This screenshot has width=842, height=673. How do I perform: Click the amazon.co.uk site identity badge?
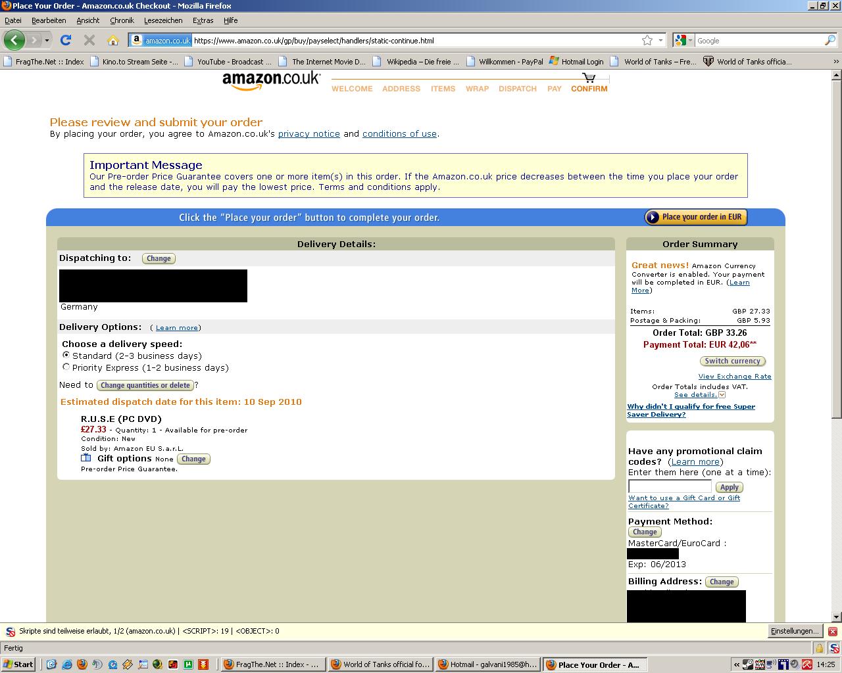pos(161,40)
